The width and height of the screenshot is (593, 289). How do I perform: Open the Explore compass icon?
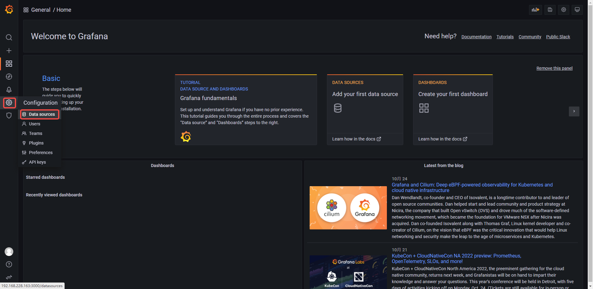tap(9, 77)
